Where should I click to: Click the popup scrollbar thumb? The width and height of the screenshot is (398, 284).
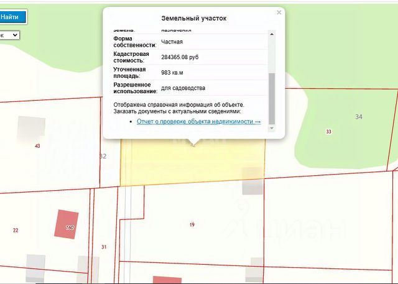click(x=272, y=99)
